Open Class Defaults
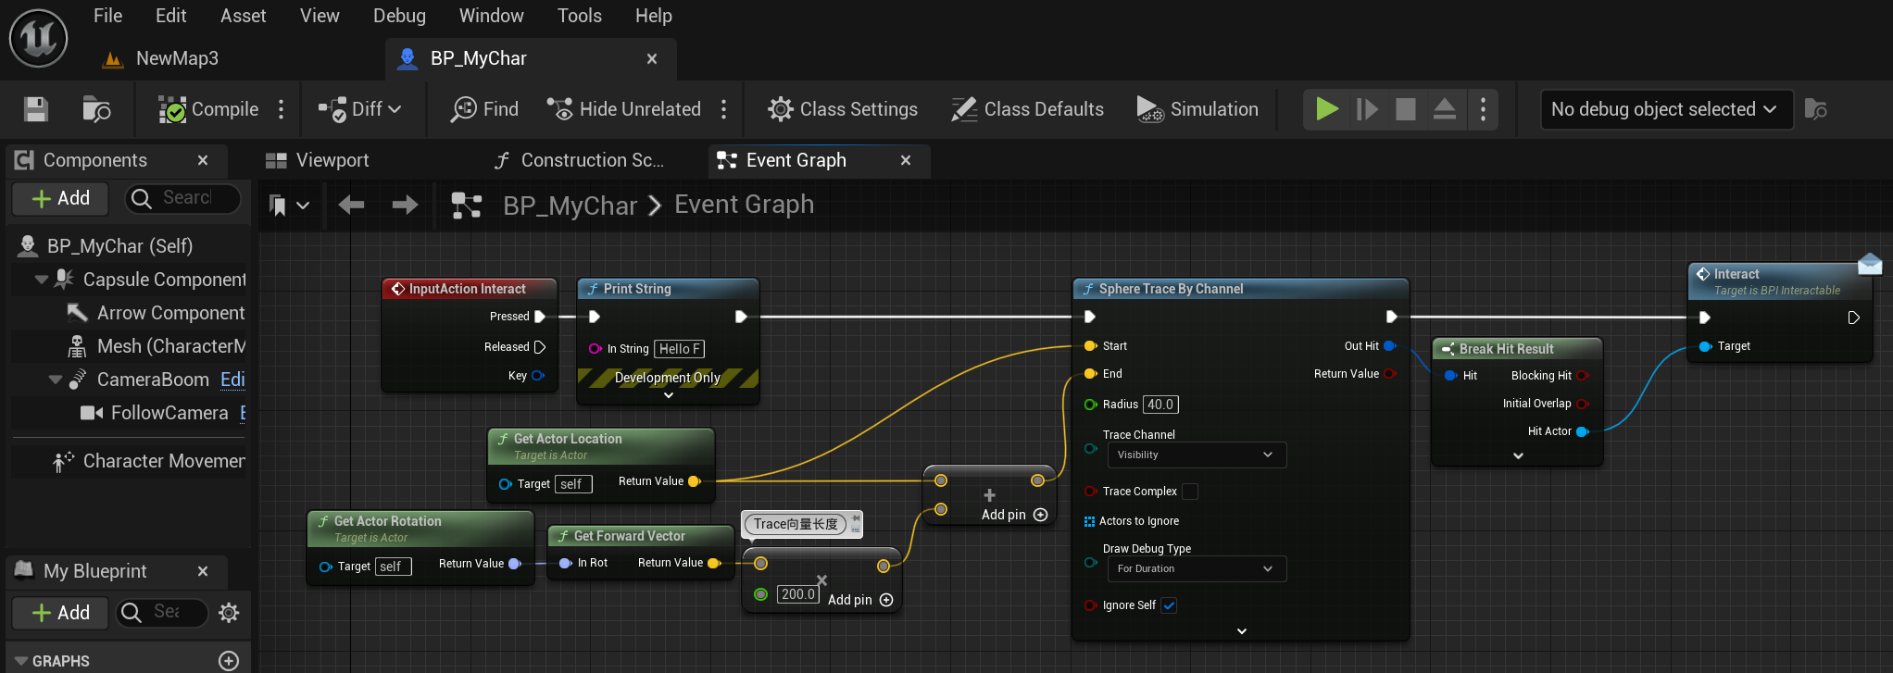The image size is (1893, 673). click(x=1028, y=109)
